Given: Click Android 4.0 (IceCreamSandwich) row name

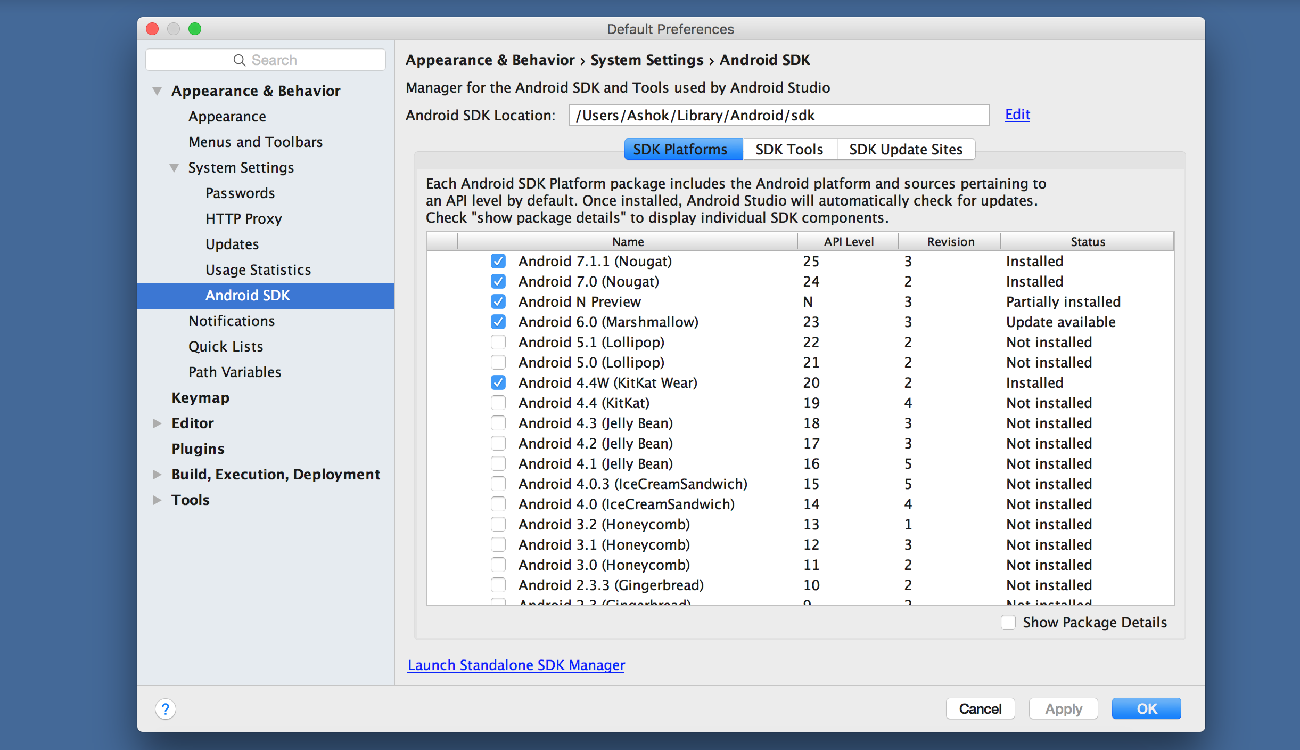Looking at the screenshot, I should coord(627,504).
